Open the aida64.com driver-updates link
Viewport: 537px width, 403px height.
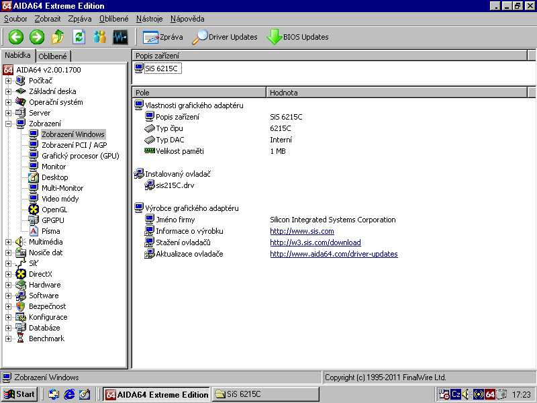pos(334,254)
